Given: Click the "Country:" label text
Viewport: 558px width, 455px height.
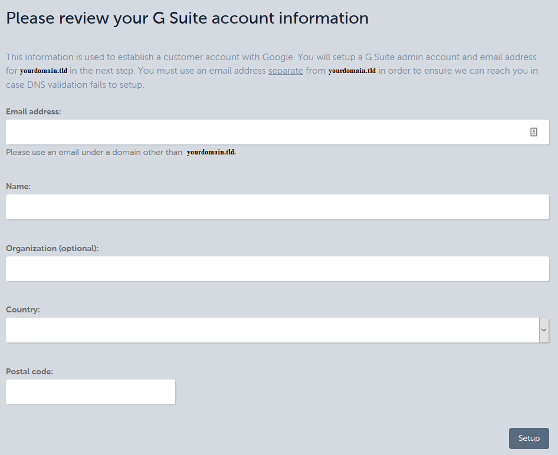Looking at the screenshot, I should pyautogui.click(x=23, y=309).
